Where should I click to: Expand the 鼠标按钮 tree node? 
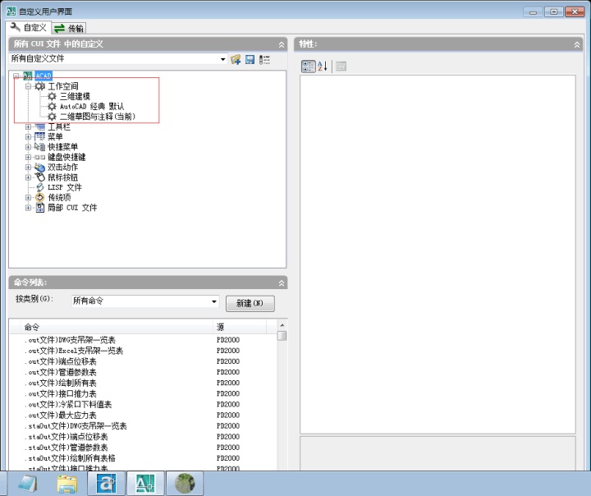(28, 177)
